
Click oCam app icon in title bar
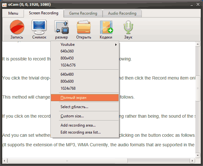tap(4, 5)
